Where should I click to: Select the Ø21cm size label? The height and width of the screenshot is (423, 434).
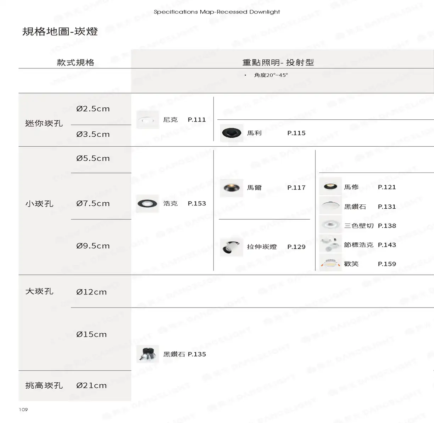click(91, 385)
